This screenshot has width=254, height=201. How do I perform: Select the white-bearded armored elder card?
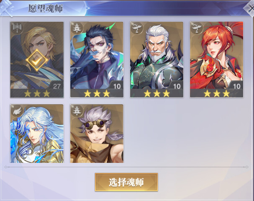pos(157,59)
